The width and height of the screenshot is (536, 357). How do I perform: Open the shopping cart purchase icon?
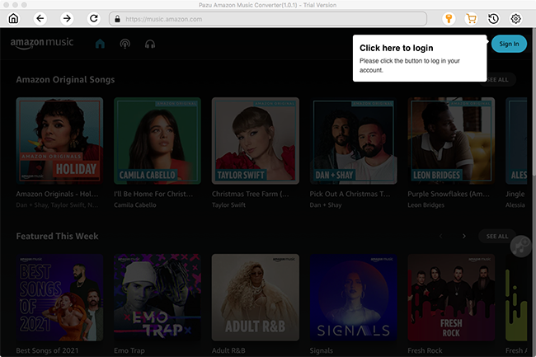(472, 19)
